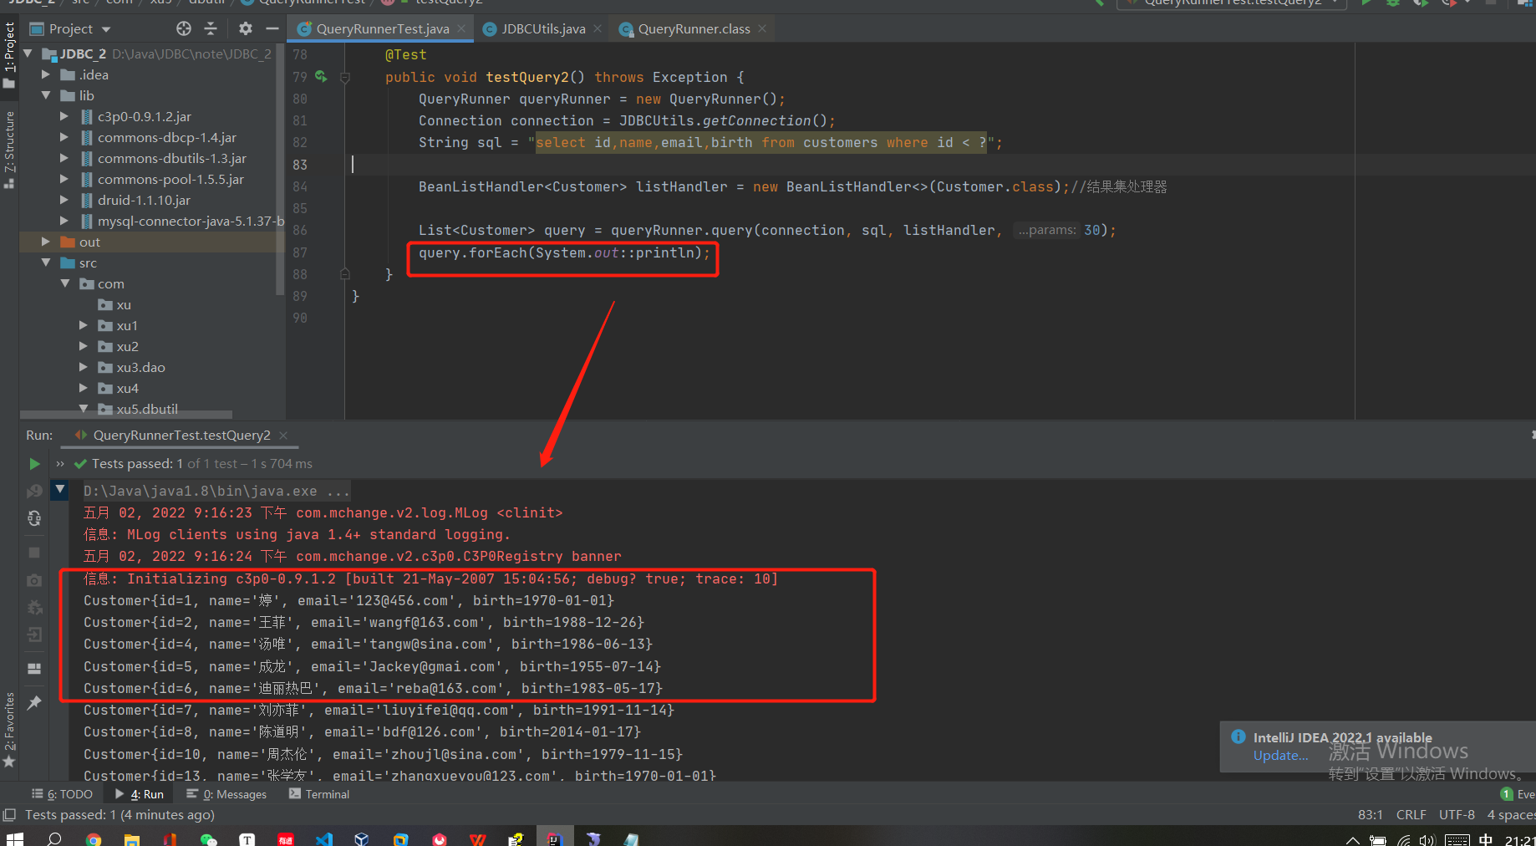Toggle fold end marker at line 88
Screen dimensions: 1536x846
344,274
